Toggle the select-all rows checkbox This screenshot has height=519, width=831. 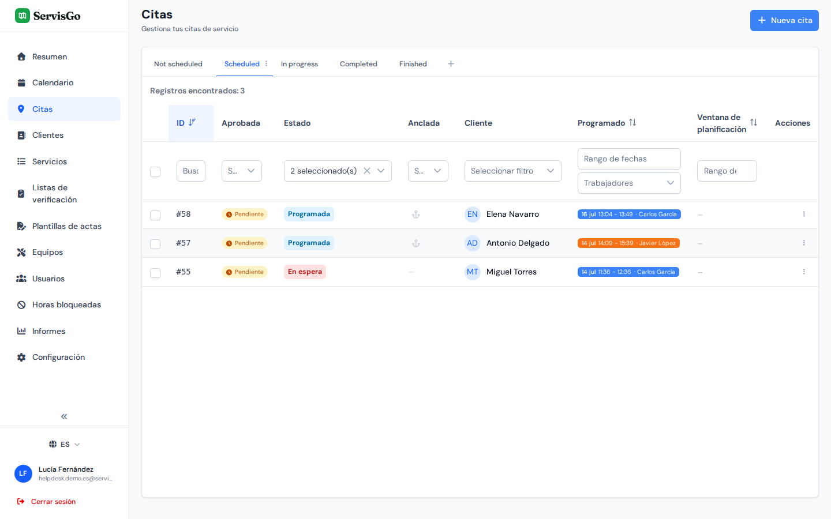(x=155, y=172)
